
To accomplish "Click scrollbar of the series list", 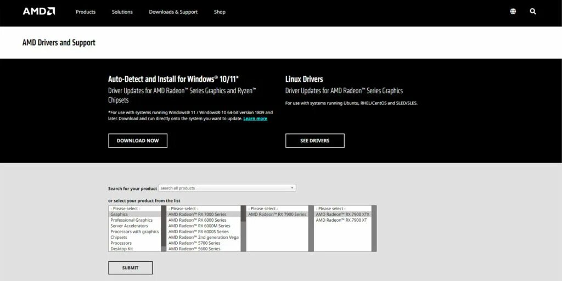I will pyautogui.click(x=243, y=228).
